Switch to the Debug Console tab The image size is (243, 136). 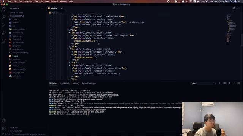89,83
